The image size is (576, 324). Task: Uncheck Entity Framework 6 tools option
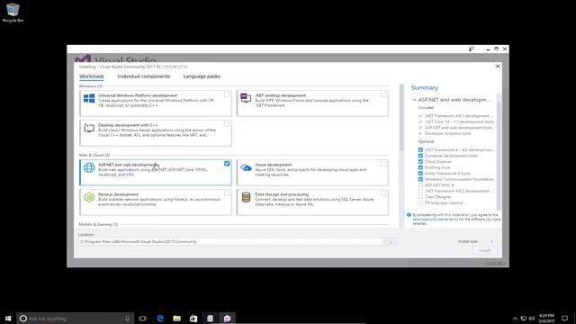click(x=420, y=174)
